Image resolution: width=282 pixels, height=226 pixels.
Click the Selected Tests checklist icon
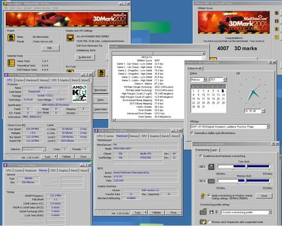[x=11, y=63]
